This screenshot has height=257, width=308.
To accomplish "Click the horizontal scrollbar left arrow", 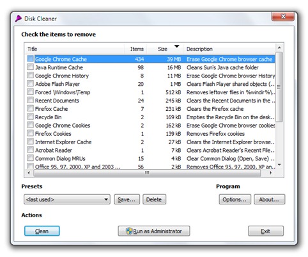I will click(29, 172).
